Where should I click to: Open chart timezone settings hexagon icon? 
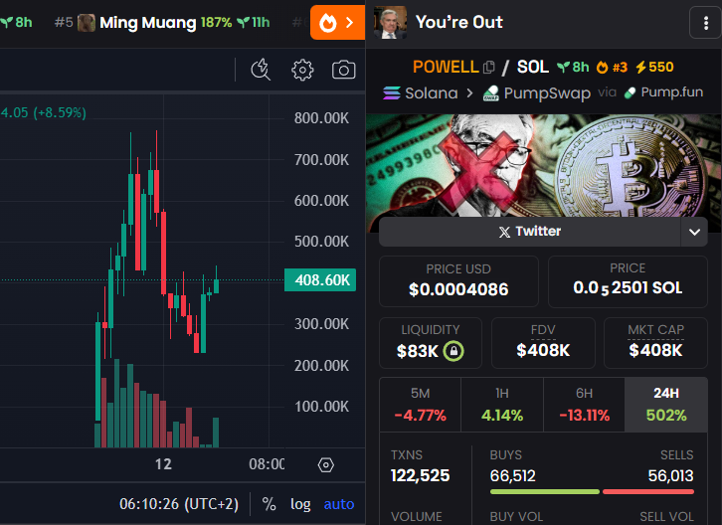325,465
